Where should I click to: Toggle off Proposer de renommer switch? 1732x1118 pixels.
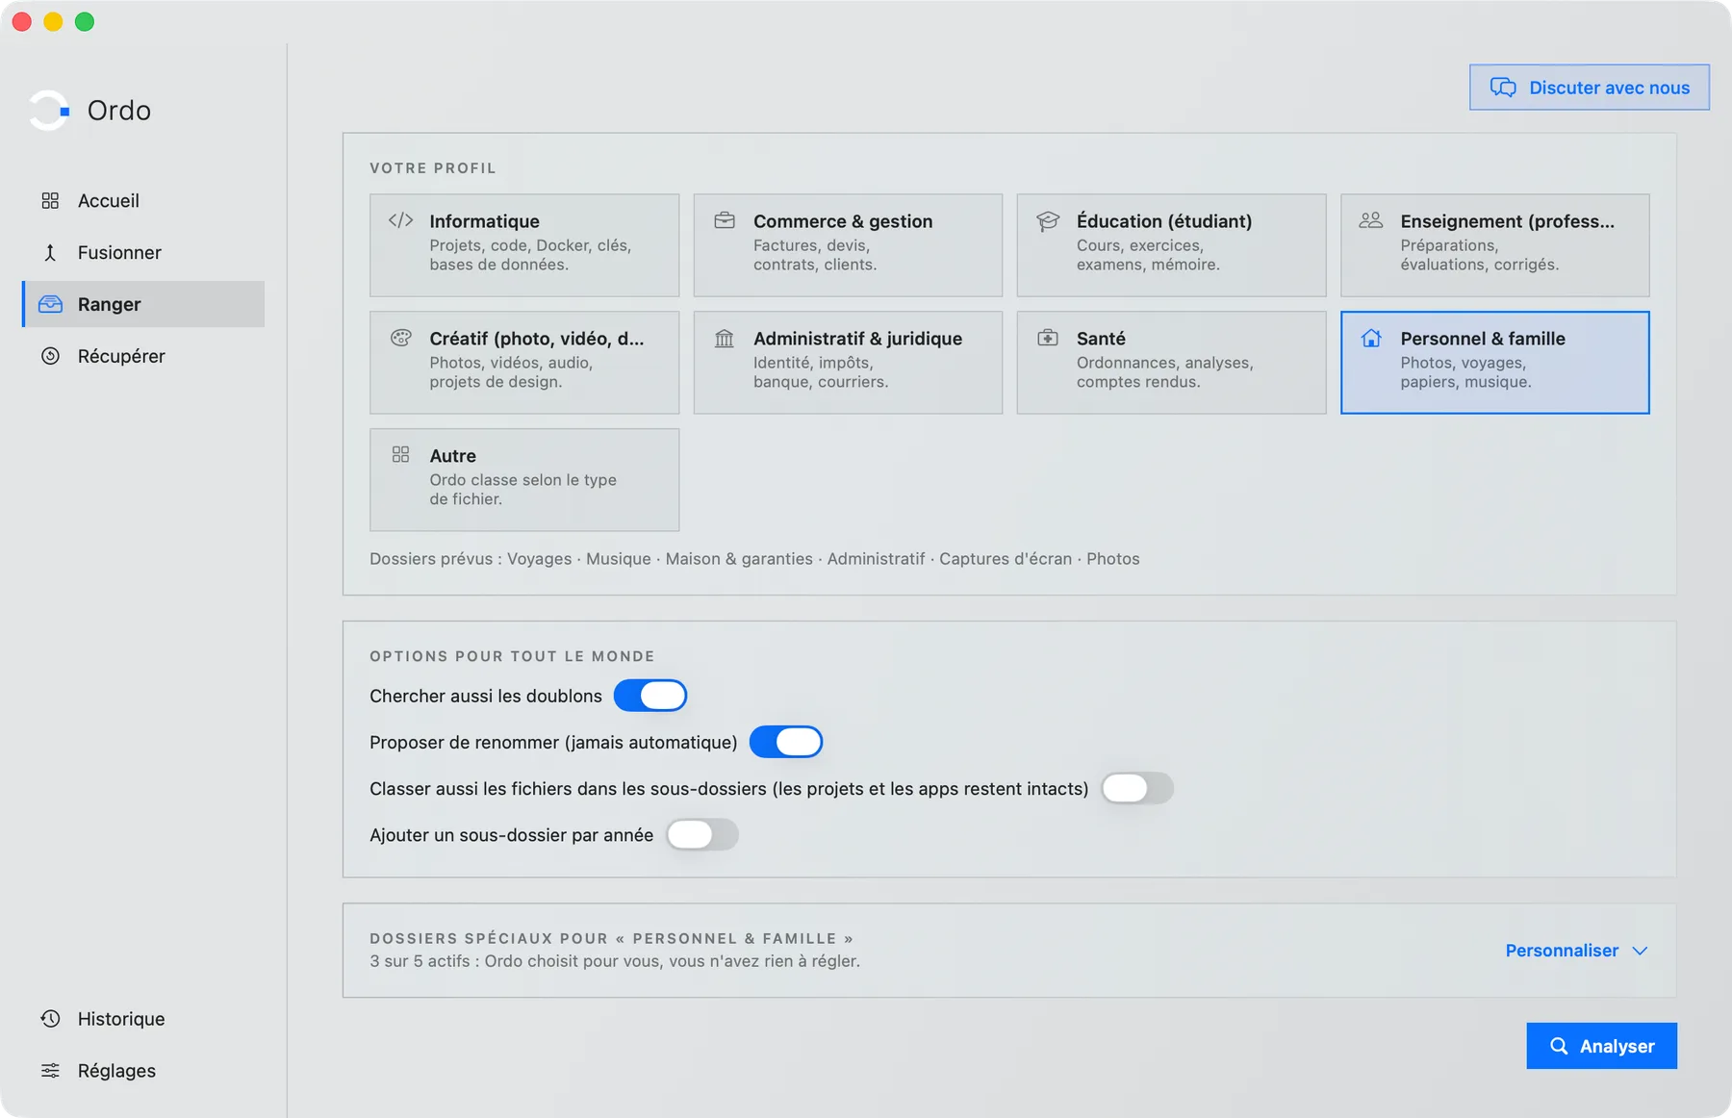tap(786, 742)
